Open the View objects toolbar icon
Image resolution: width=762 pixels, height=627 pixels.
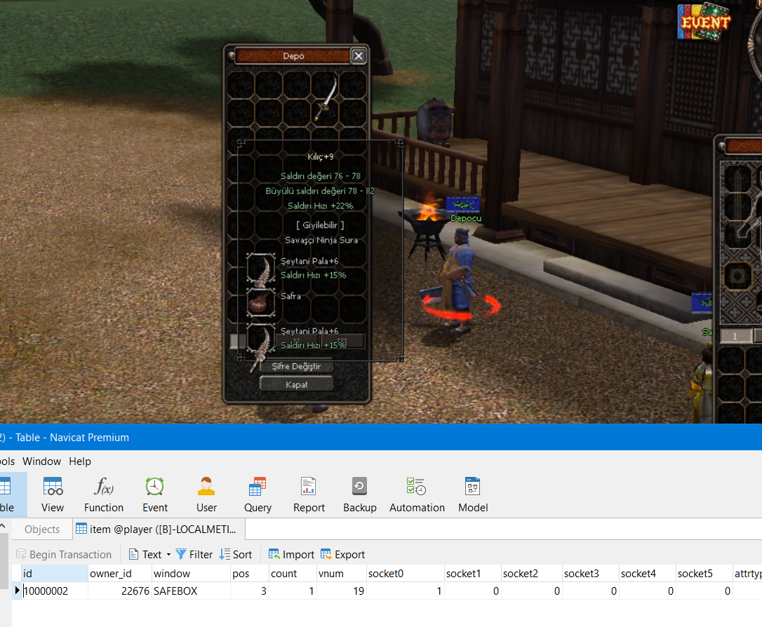tap(53, 494)
